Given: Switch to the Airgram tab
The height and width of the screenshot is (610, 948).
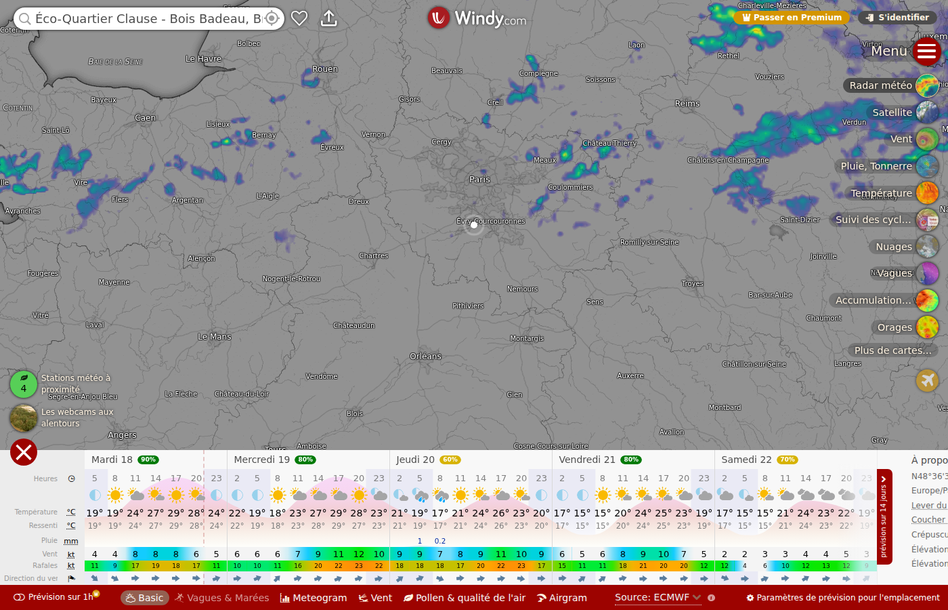Looking at the screenshot, I should [562, 598].
